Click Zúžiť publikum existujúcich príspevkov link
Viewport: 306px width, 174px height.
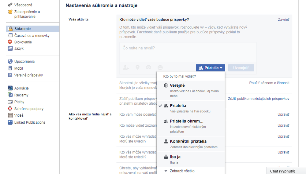click(259, 99)
